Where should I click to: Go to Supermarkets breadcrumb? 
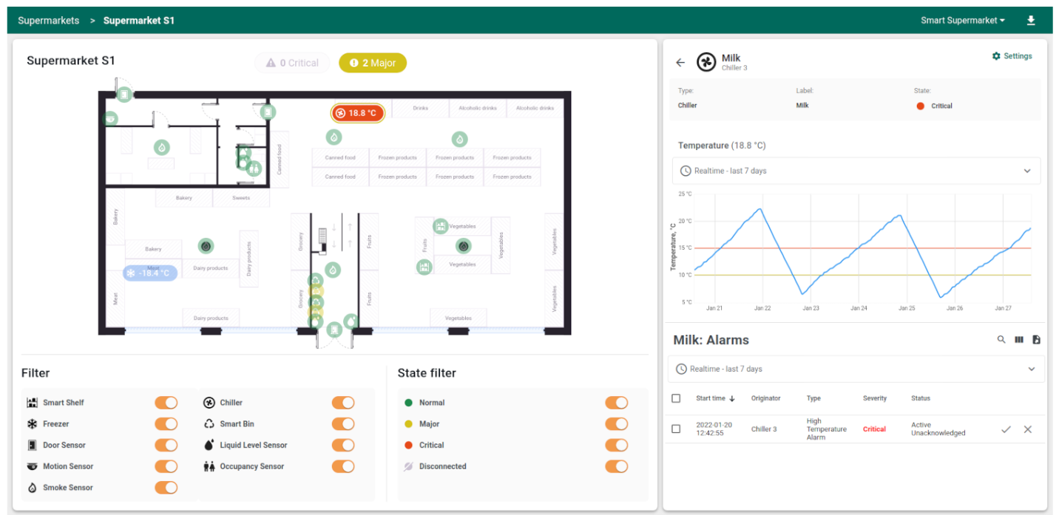(49, 21)
